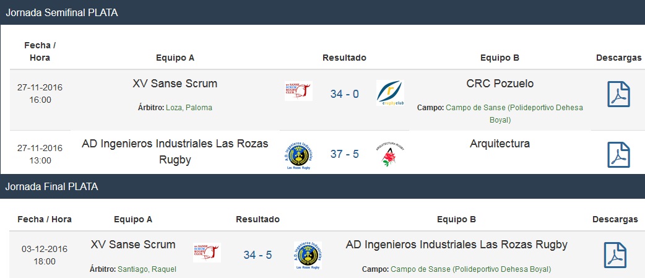Select XV Sanse Scrum team name in semifinal
Viewport: 645px width, 278px height.
tap(175, 84)
